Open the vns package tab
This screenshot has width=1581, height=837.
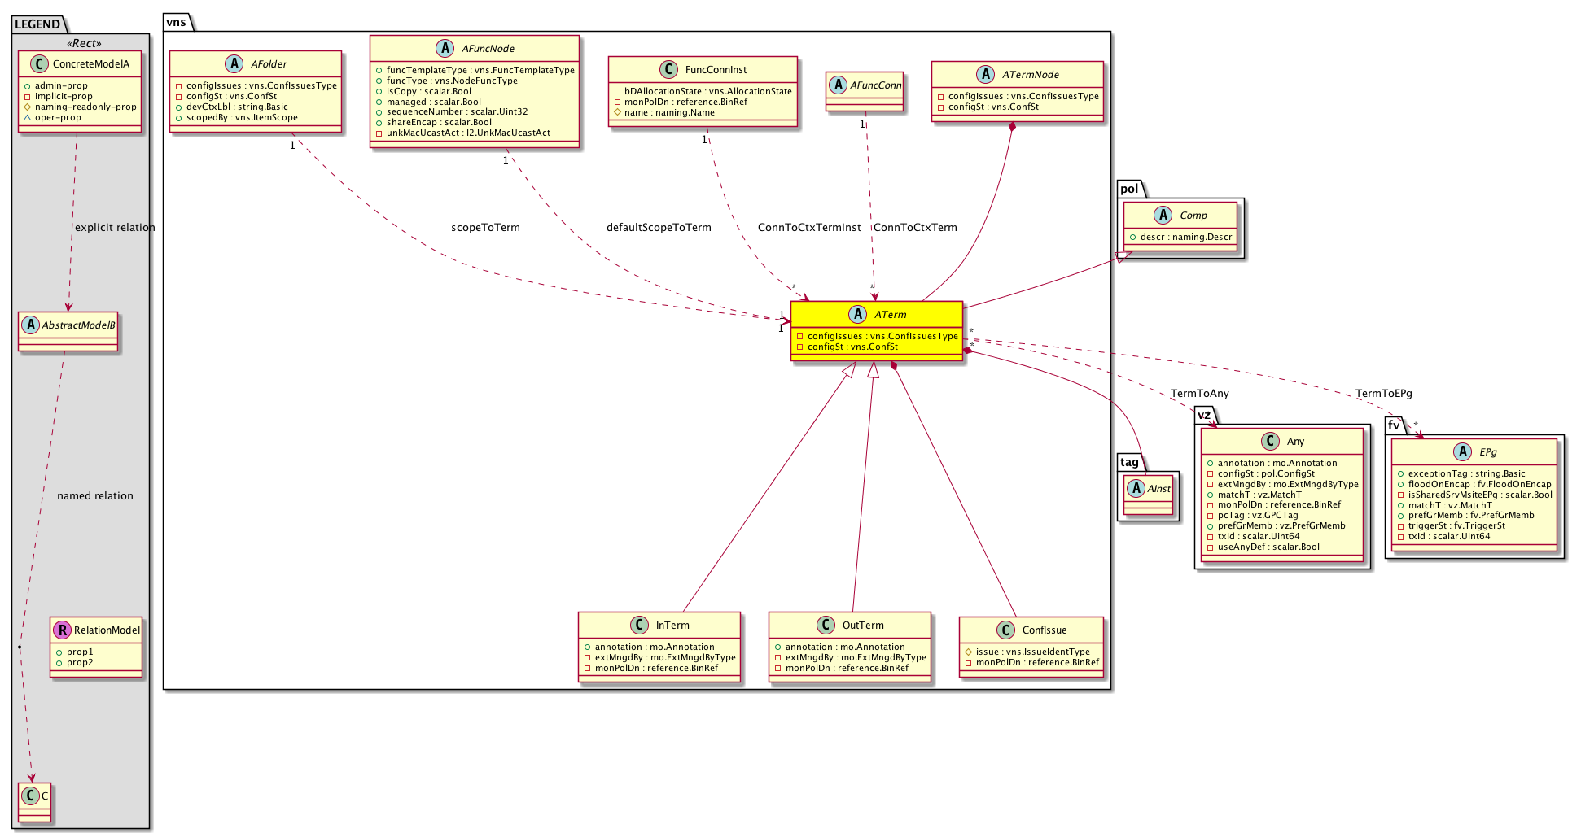(177, 22)
